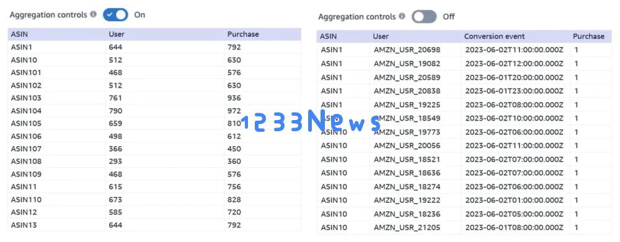Viewport: 620px width, 242px height.
Task: Select user AMZN_USR_19222
Action: pyautogui.click(x=407, y=201)
